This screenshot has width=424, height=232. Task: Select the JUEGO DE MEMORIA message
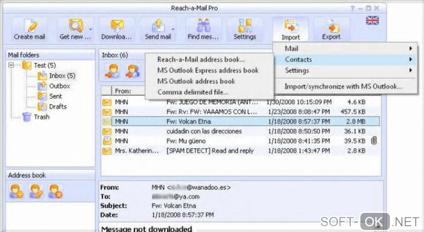click(x=241, y=102)
